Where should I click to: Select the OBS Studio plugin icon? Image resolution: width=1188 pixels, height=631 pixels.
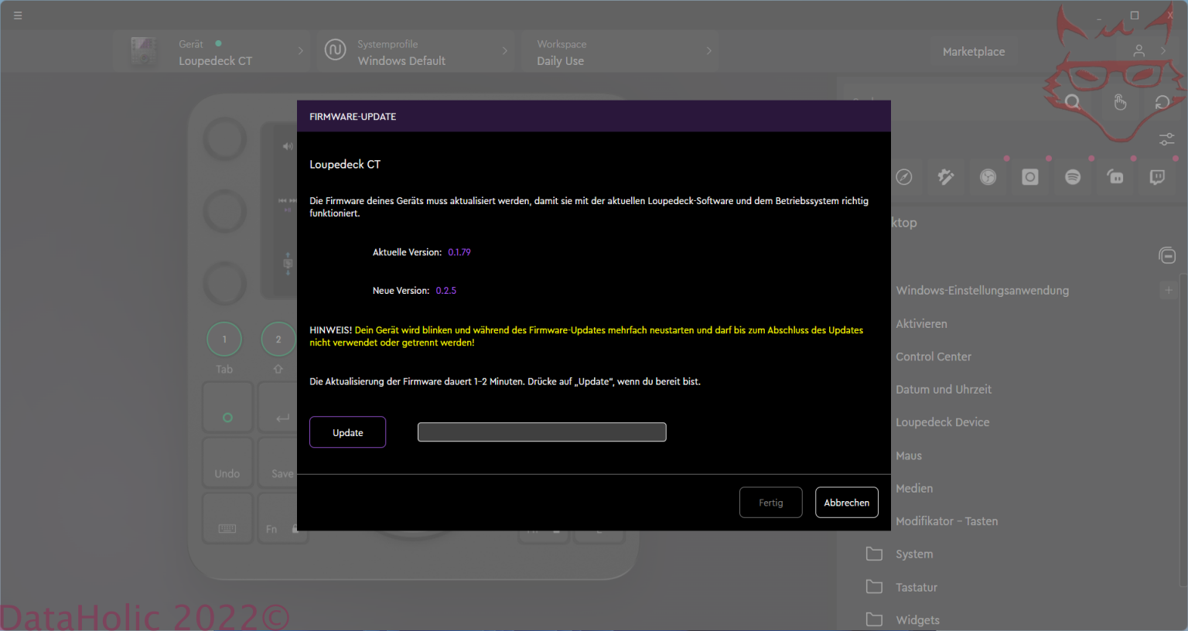click(x=988, y=177)
